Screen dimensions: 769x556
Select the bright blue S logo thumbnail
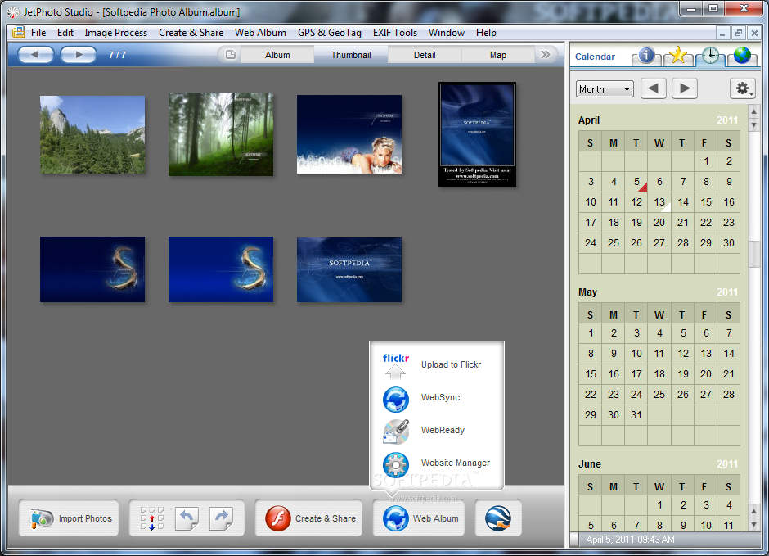(221, 269)
